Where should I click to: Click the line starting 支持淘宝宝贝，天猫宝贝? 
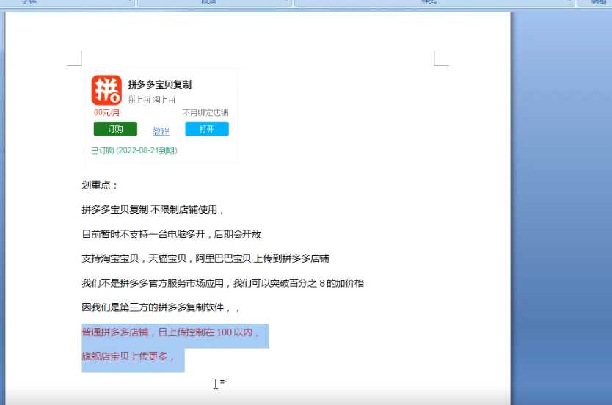pyautogui.click(x=205, y=258)
